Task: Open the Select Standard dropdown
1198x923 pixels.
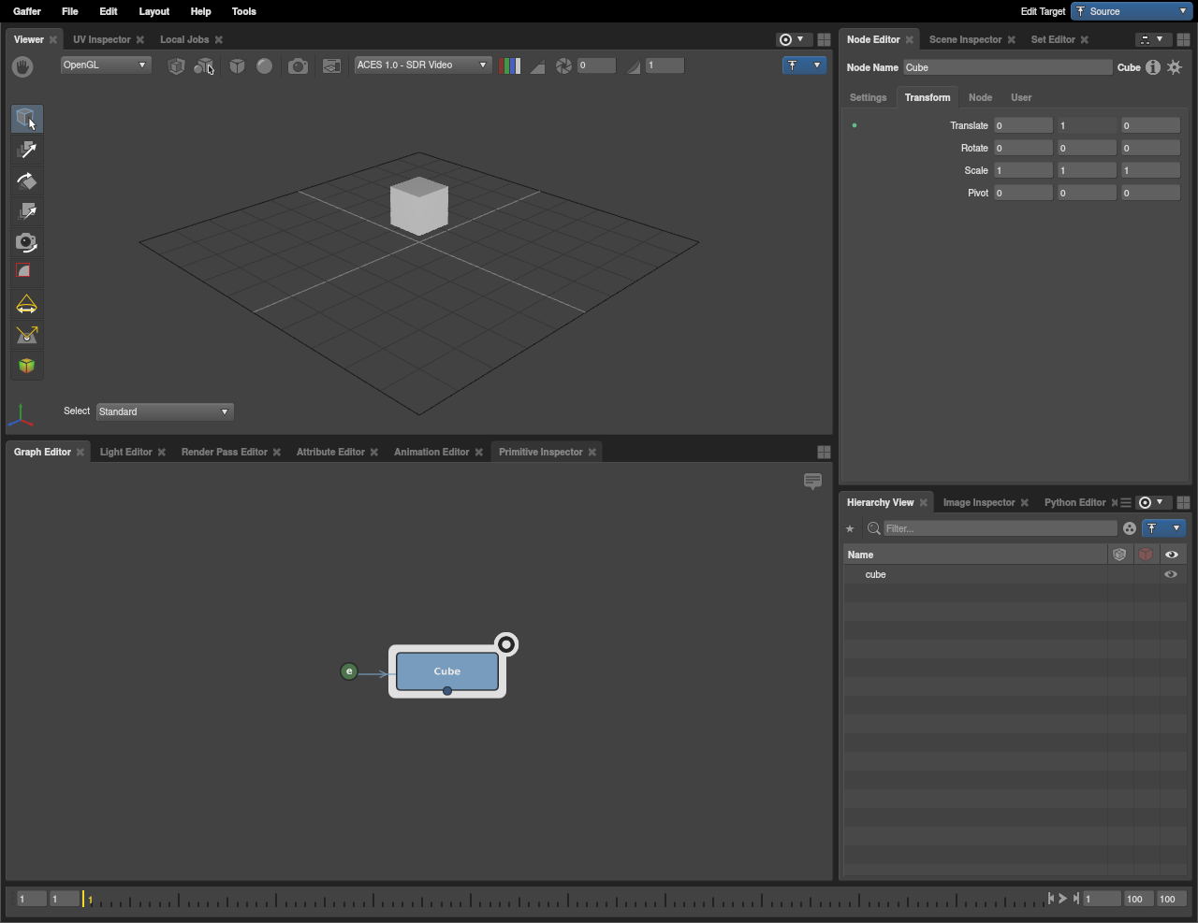Action: click(165, 411)
